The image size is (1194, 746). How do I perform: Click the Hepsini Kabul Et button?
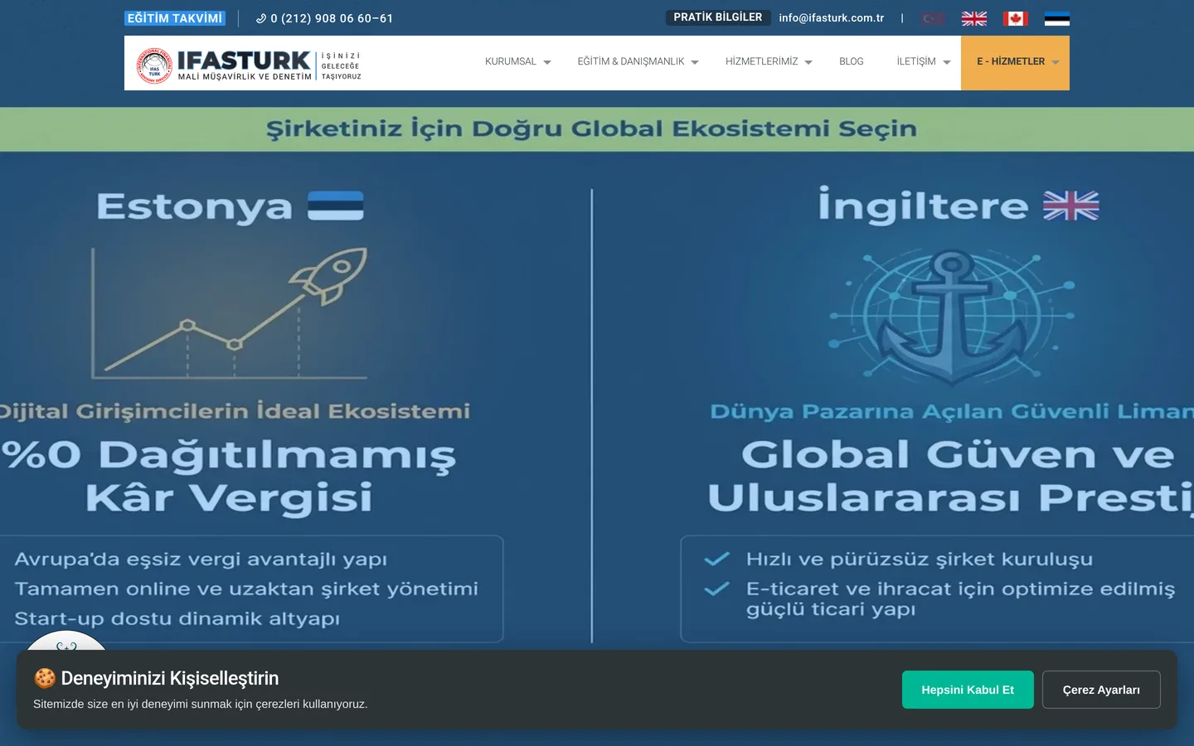(968, 690)
